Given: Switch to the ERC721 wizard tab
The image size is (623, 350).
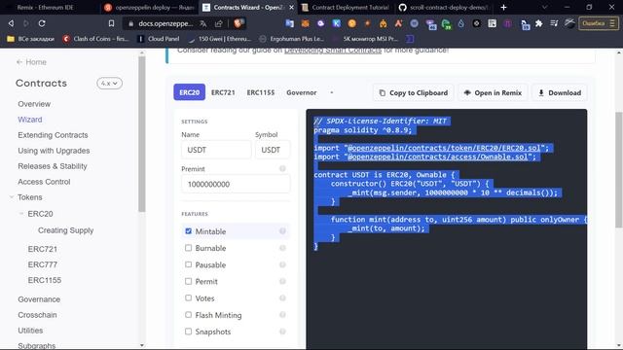Looking at the screenshot, I should click(x=223, y=92).
